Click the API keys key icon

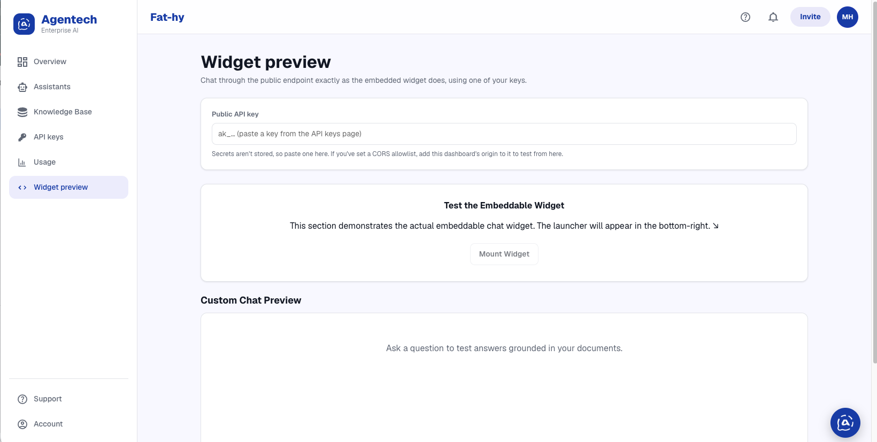click(x=22, y=137)
